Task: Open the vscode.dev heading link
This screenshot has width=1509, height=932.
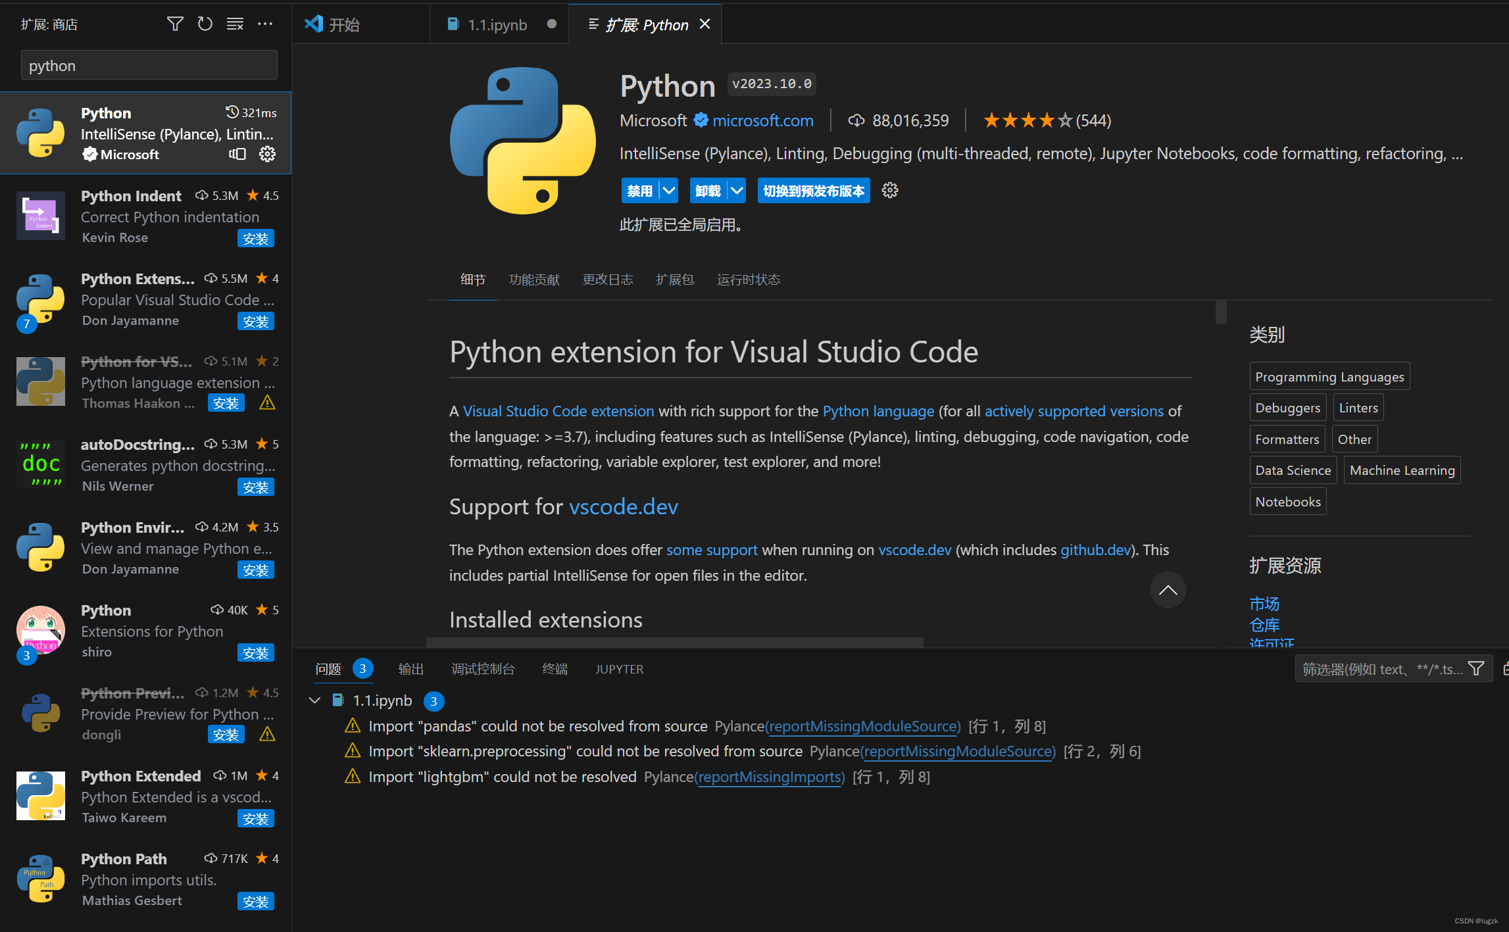Action: 623,507
